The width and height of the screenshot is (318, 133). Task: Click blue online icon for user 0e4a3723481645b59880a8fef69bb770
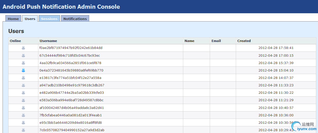pyautogui.click(x=23, y=70)
